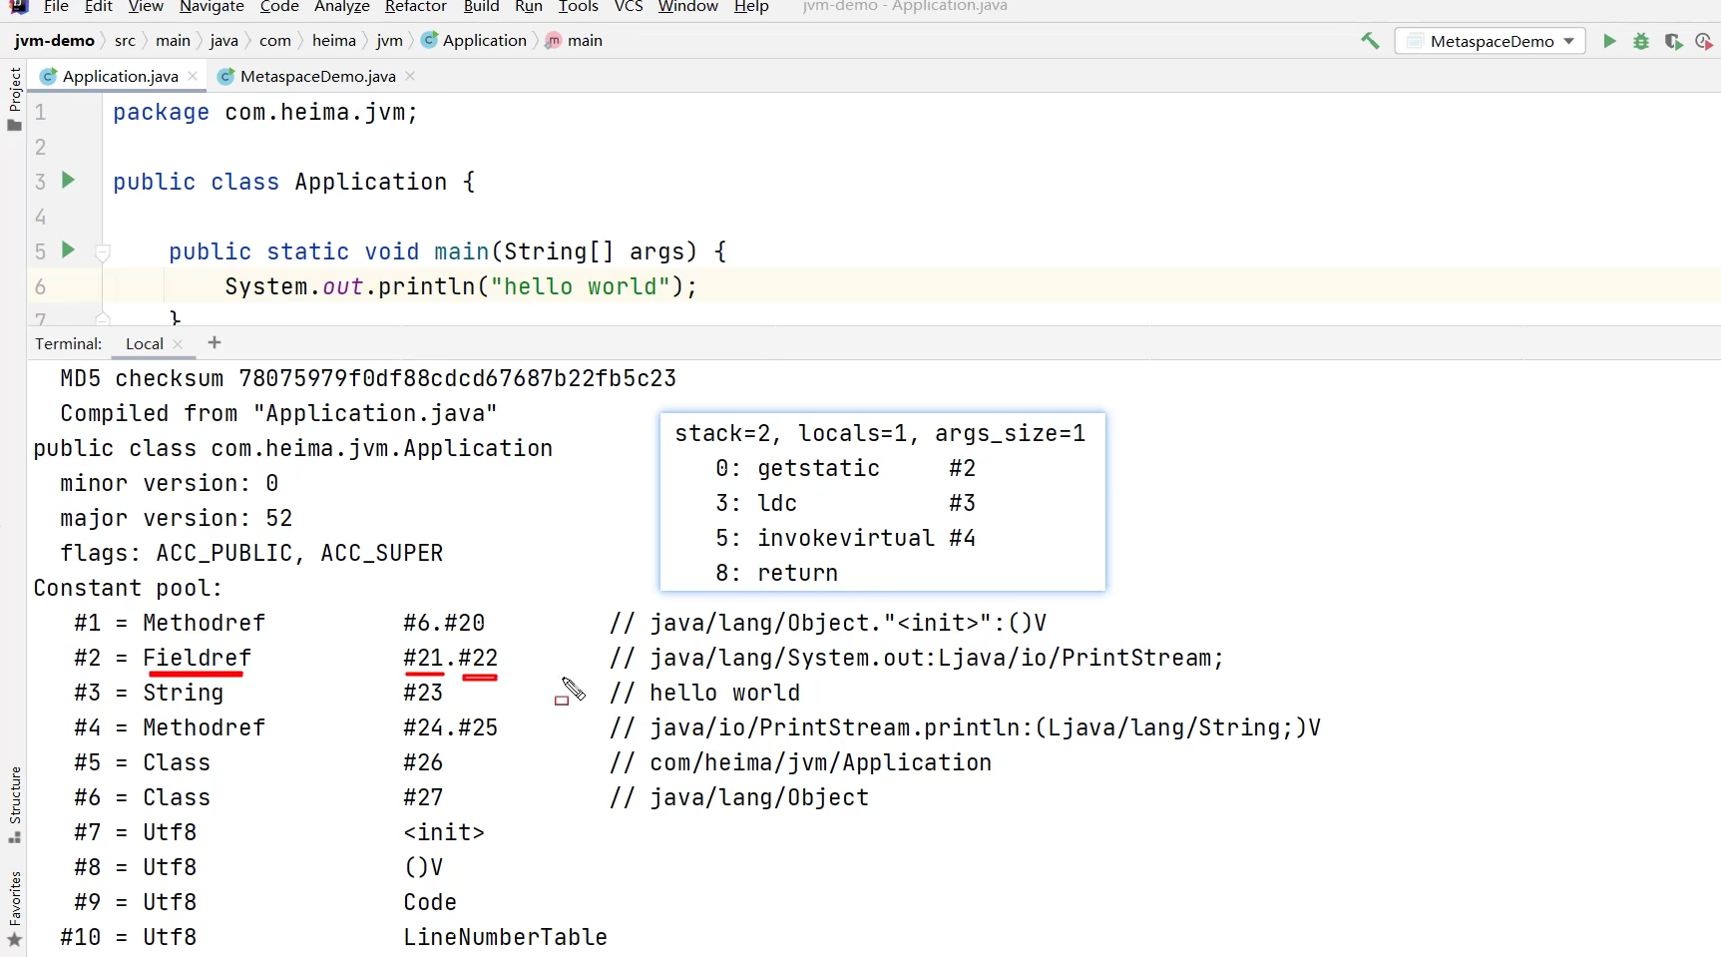Open the Code menu

coord(279,7)
